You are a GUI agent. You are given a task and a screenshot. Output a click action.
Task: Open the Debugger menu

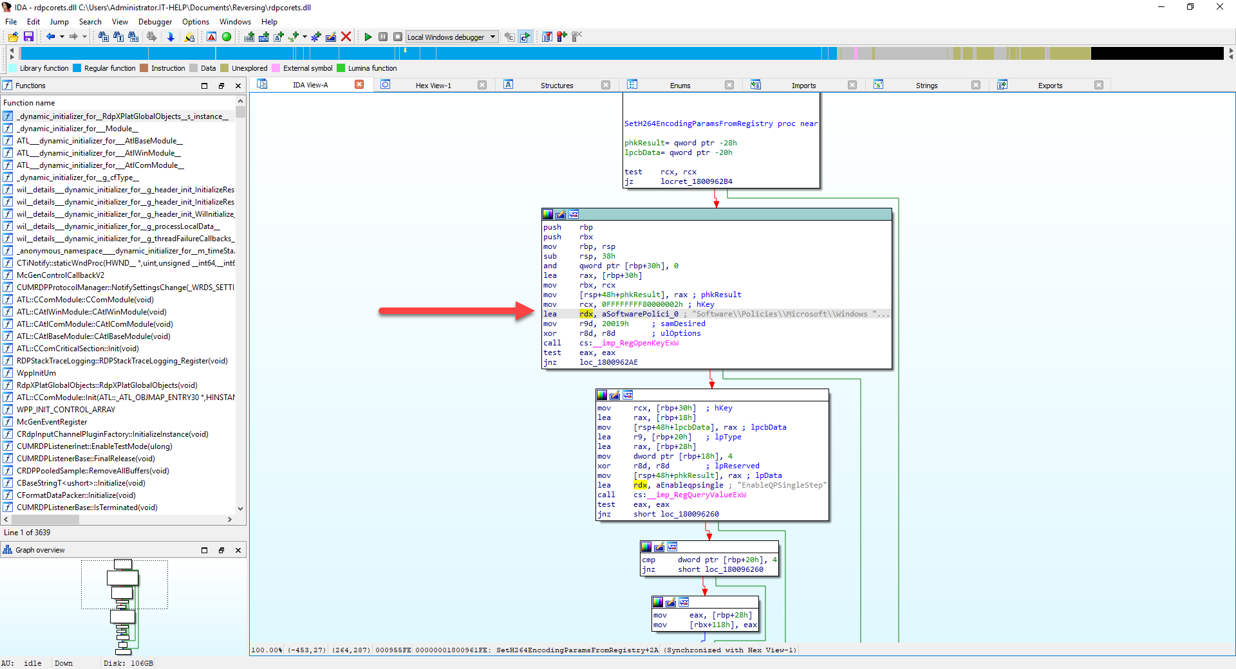[154, 21]
